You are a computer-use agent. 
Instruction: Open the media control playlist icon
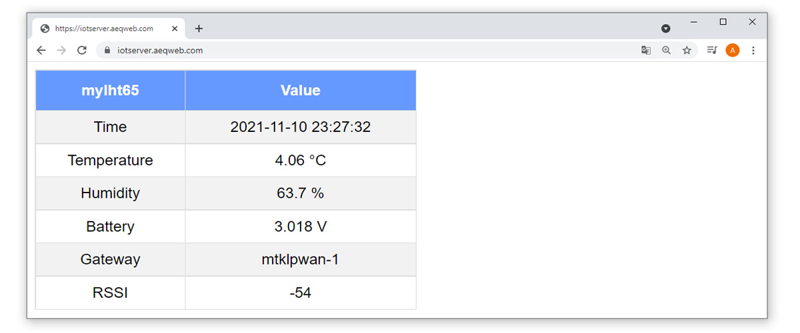click(x=712, y=50)
